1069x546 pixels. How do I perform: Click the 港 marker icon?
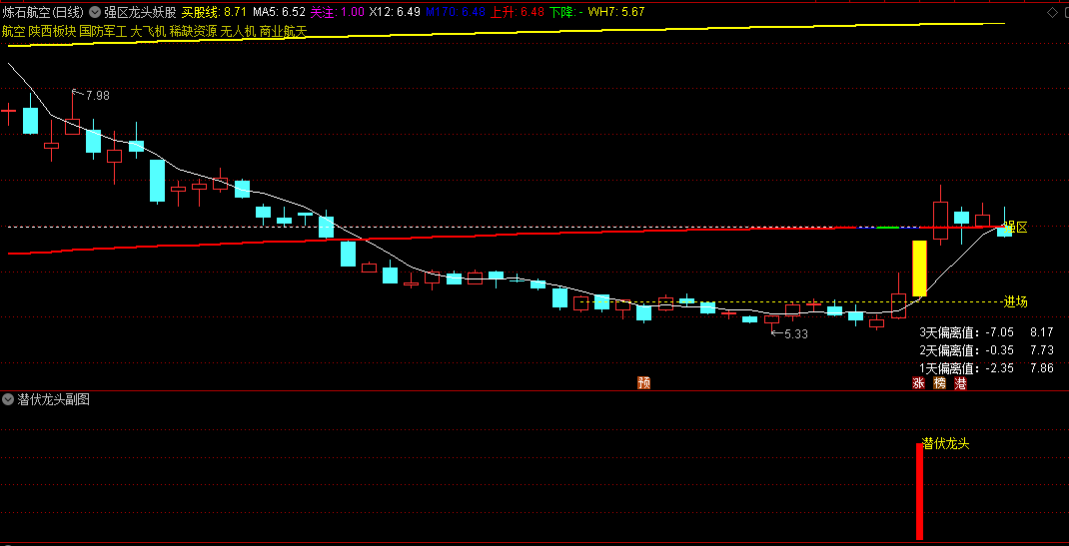(x=960, y=383)
